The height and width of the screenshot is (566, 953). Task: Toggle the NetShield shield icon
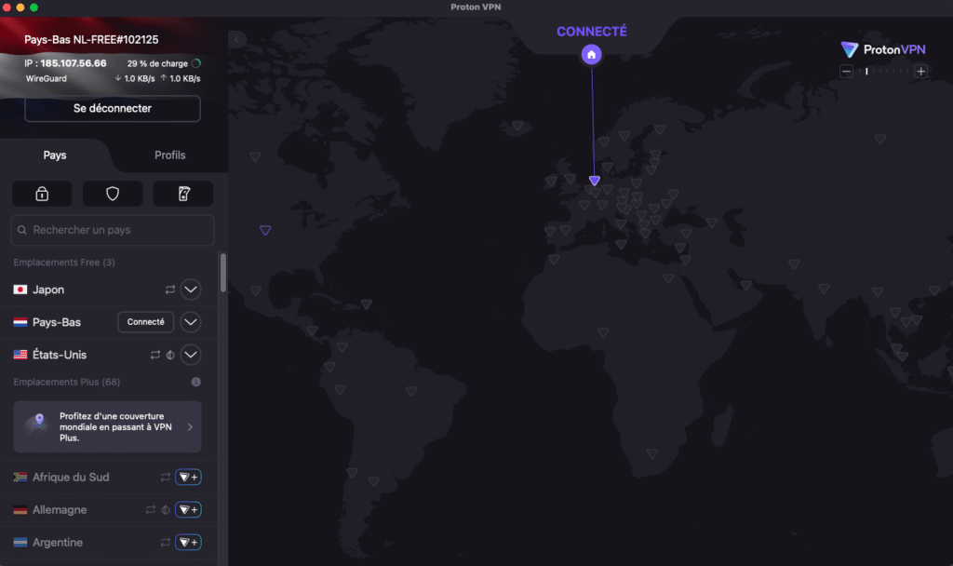click(113, 194)
